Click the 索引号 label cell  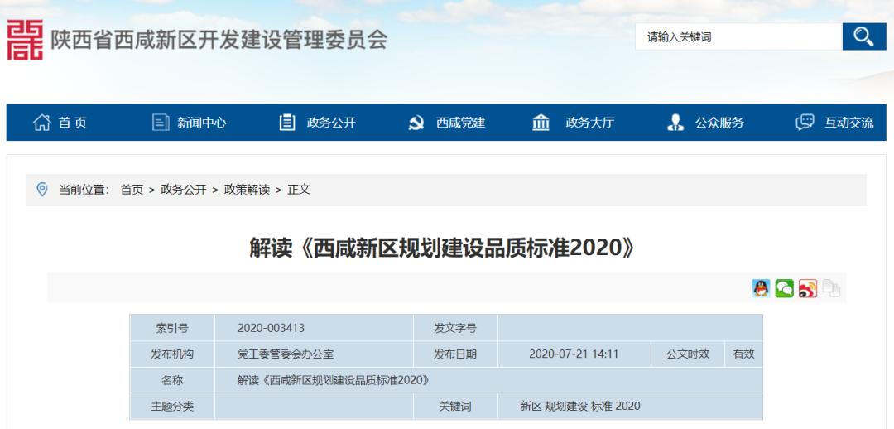point(172,328)
